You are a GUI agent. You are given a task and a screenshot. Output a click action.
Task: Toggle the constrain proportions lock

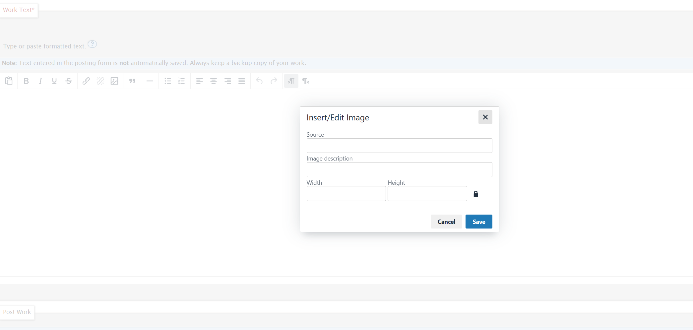tap(476, 194)
